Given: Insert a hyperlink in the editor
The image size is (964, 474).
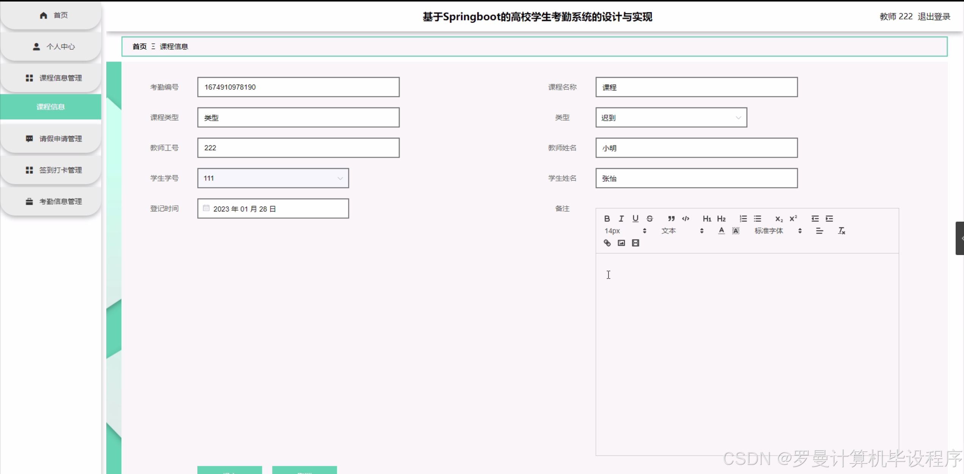Looking at the screenshot, I should tap(607, 243).
